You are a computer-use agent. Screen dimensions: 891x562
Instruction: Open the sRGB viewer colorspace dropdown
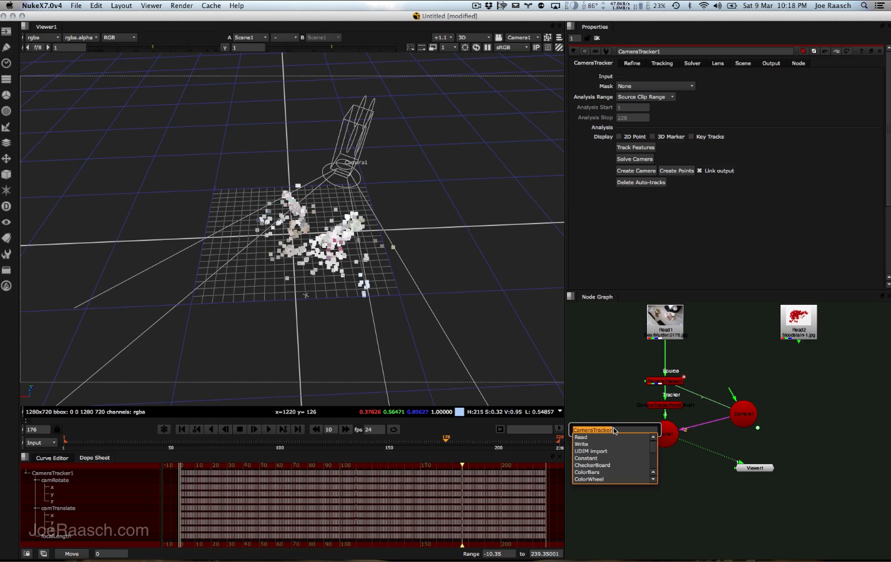coord(512,47)
